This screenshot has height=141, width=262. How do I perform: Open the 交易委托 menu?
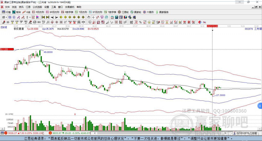click(x=70, y=7)
